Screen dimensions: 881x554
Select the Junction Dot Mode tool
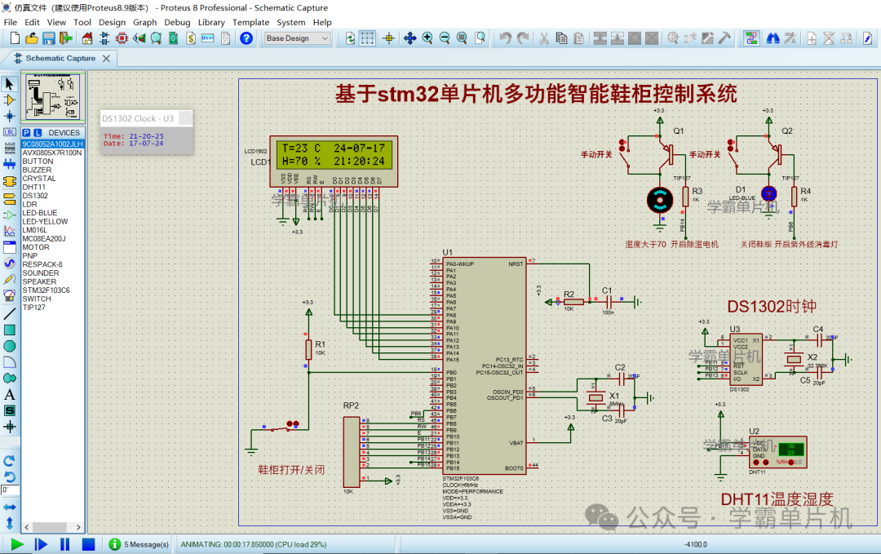click(x=10, y=117)
